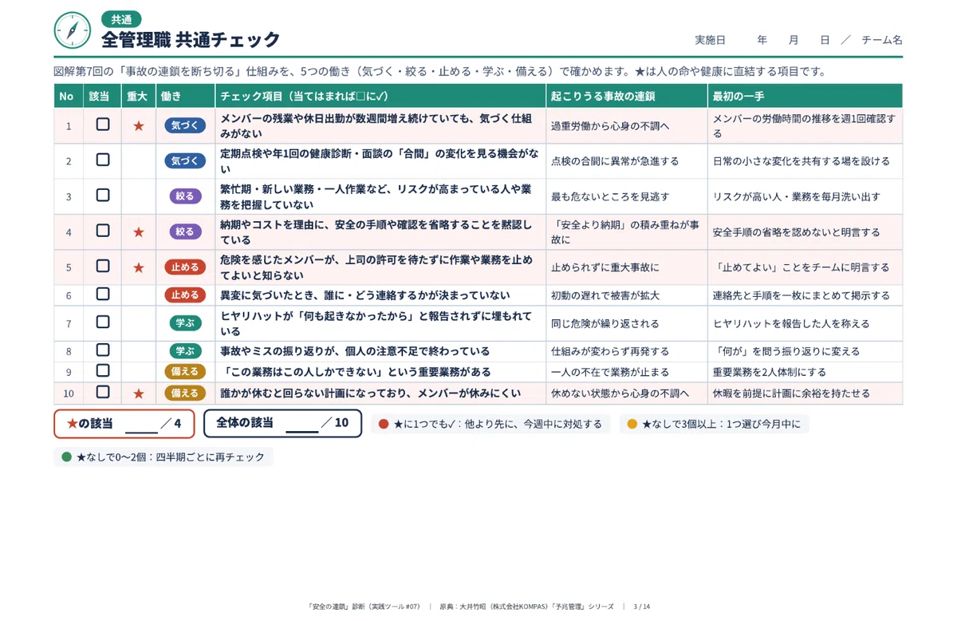Click the orange dot in the 今月中に legend
Screen dimensions: 957x621
coord(632,424)
